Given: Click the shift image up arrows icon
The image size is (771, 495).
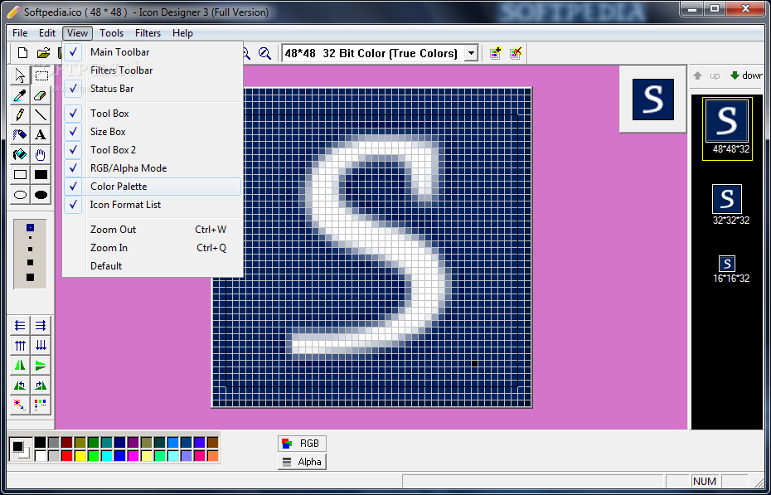Looking at the screenshot, I should pyautogui.click(x=20, y=346).
